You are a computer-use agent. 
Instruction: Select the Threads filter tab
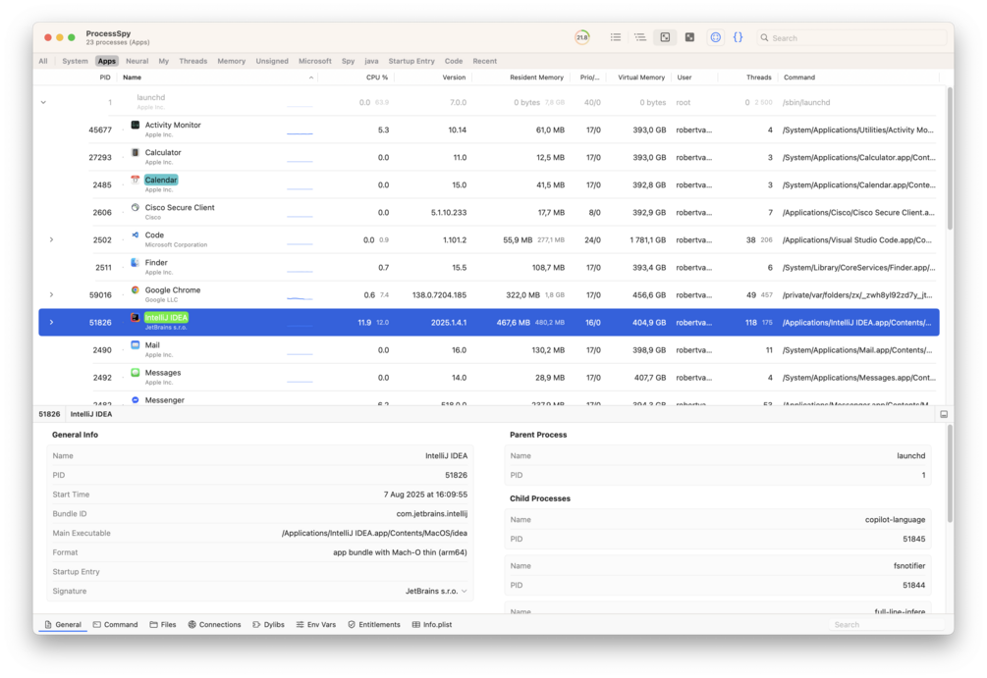click(x=192, y=61)
